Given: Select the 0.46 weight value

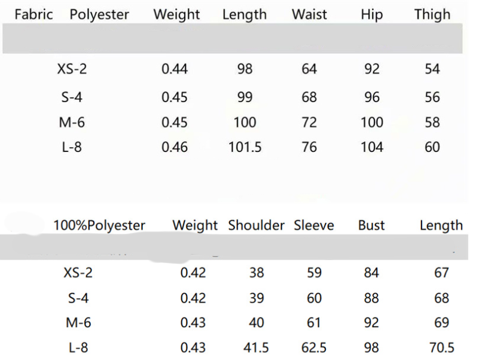Looking at the screenshot, I should (175, 147).
